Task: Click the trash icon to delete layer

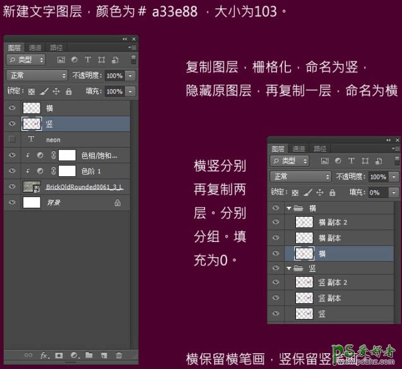Action: [119, 355]
